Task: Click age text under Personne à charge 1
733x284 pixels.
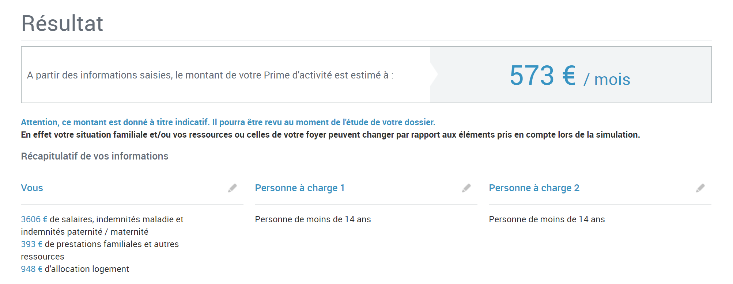Action: point(313,219)
